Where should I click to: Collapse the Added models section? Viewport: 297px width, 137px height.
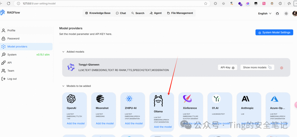pyautogui.click(x=73, y=52)
